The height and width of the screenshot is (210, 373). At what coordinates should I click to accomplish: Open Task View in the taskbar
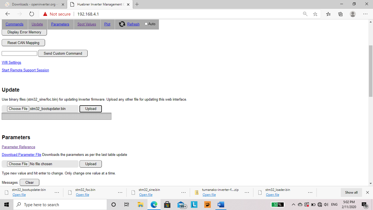127,205
